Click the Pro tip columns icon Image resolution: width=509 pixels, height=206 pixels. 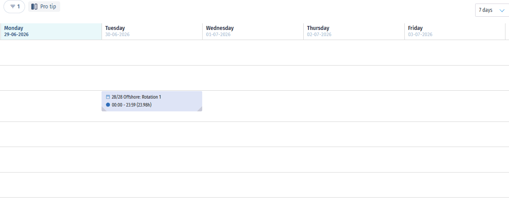point(34,7)
